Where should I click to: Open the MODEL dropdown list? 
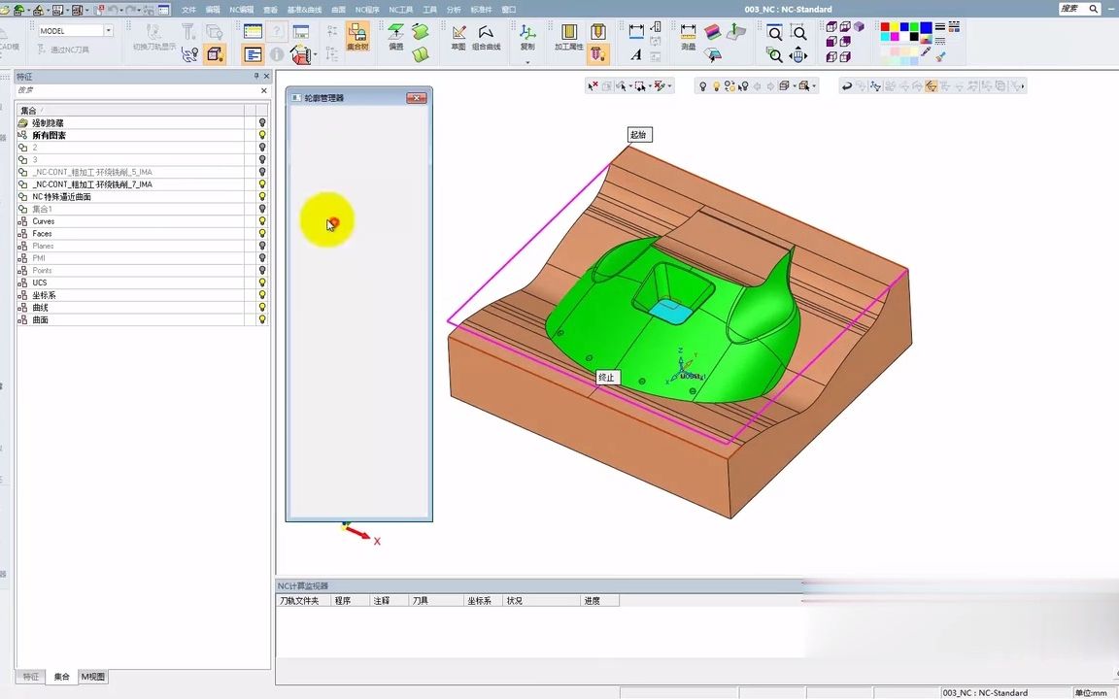(x=108, y=31)
